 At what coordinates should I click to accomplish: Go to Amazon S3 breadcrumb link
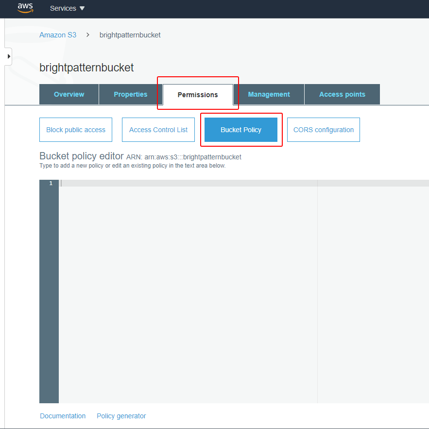click(58, 35)
